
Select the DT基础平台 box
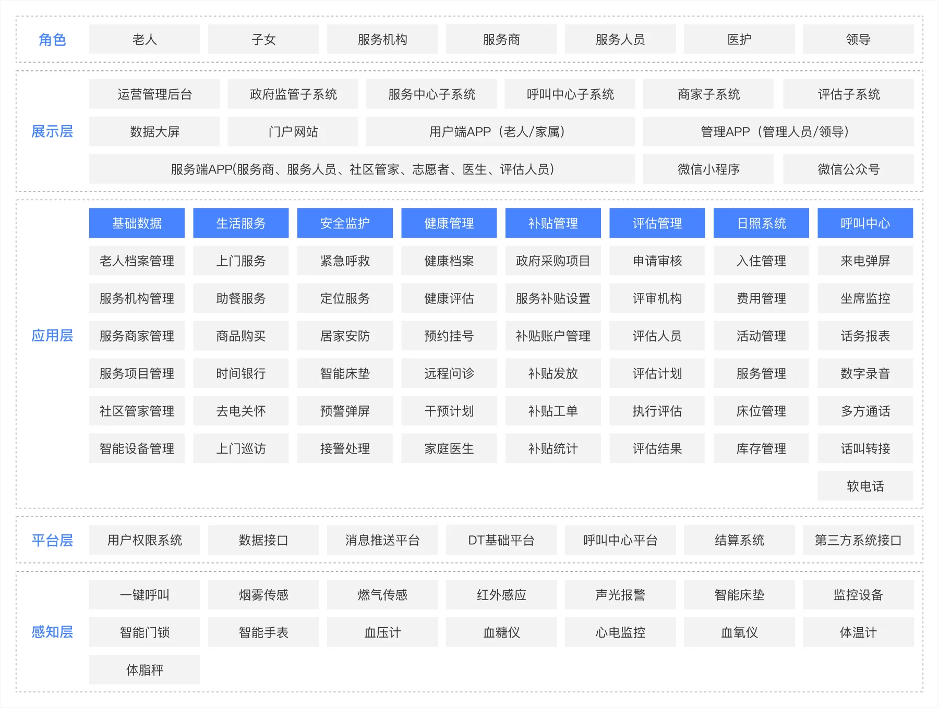(x=501, y=540)
